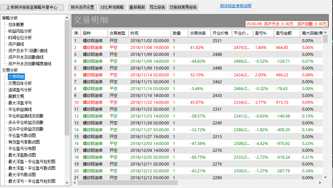This screenshot has width=333, height=188.
Task: Click the sidebar tree scroll down arrow
Action: tap(67, 183)
